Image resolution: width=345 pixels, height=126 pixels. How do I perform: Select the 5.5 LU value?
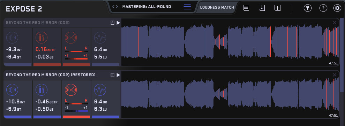(x=100, y=57)
